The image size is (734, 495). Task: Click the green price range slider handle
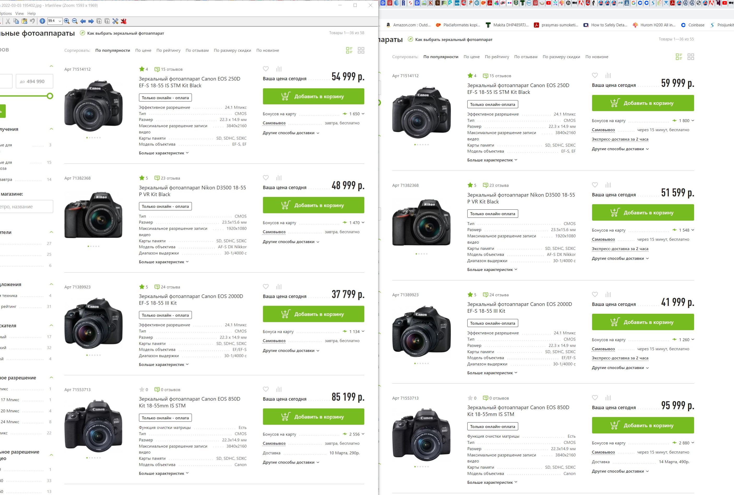coord(50,96)
